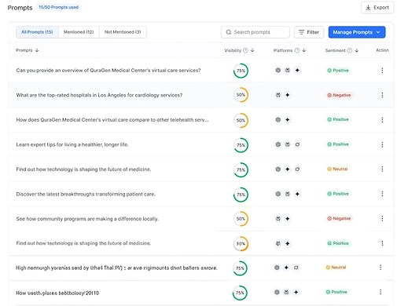Click the sparkle platform icon in 'See how community programs' row

[288, 219]
